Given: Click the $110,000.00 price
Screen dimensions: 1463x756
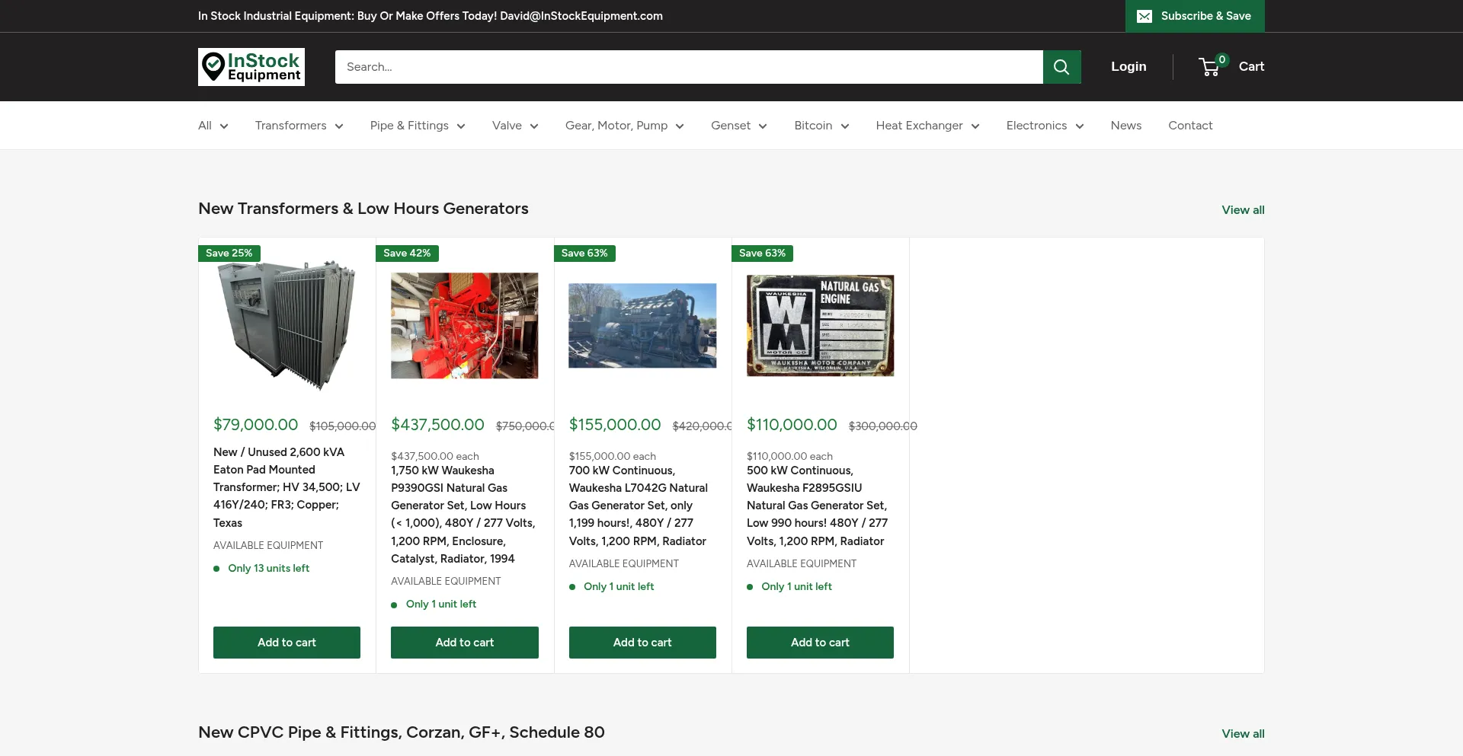Looking at the screenshot, I should (792, 425).
